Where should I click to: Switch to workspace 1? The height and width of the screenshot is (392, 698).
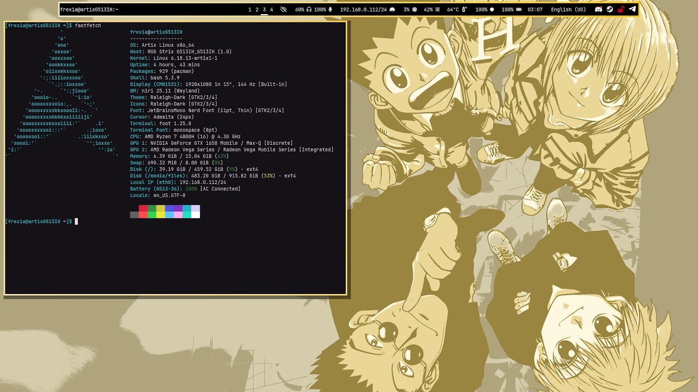coord(250,9)
